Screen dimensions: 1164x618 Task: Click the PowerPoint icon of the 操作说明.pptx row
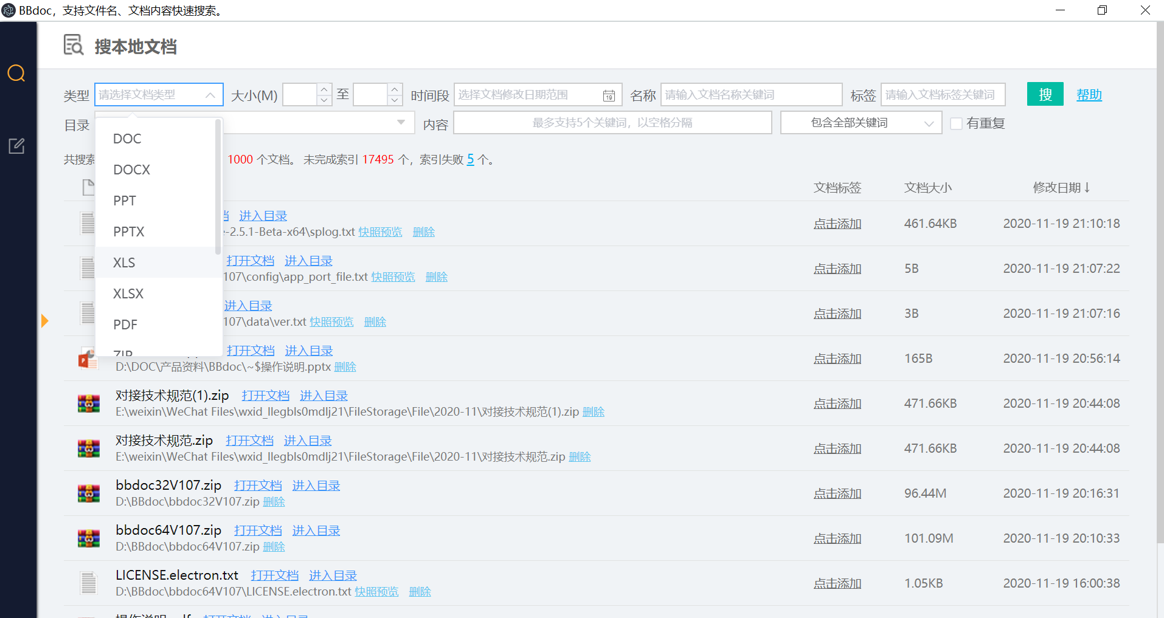88,359
